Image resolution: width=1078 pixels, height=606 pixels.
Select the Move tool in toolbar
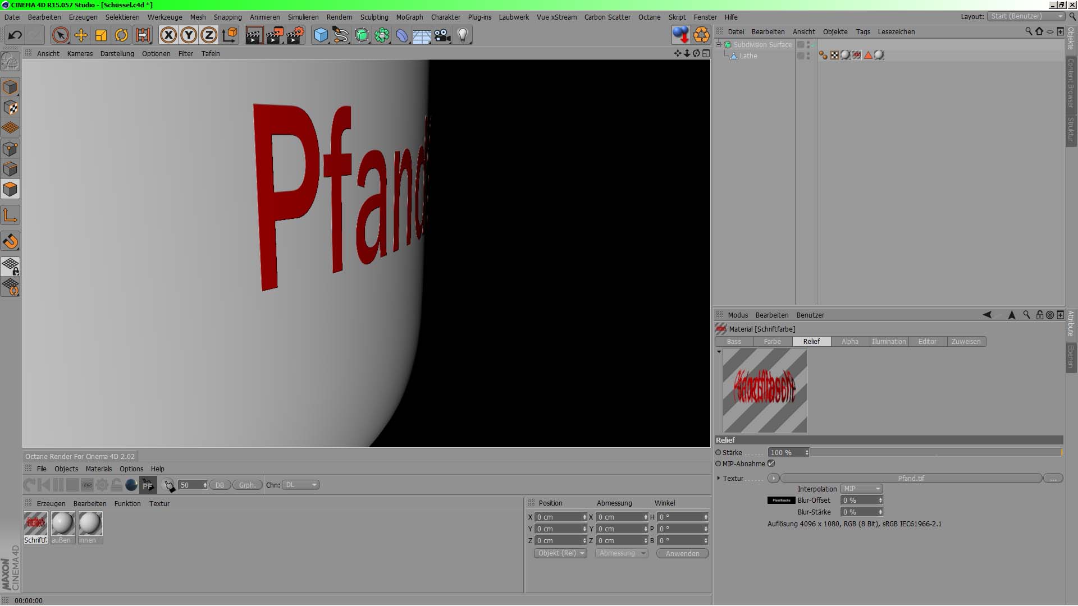pyautogui.click(x=81, y=35)
